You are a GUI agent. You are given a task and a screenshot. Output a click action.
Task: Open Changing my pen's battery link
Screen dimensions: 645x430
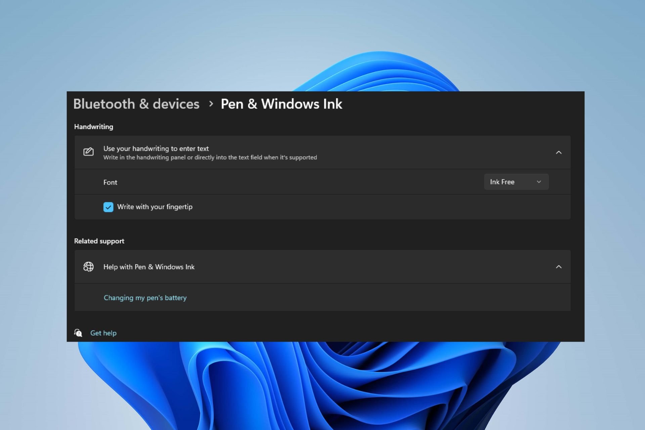[145, 298]
